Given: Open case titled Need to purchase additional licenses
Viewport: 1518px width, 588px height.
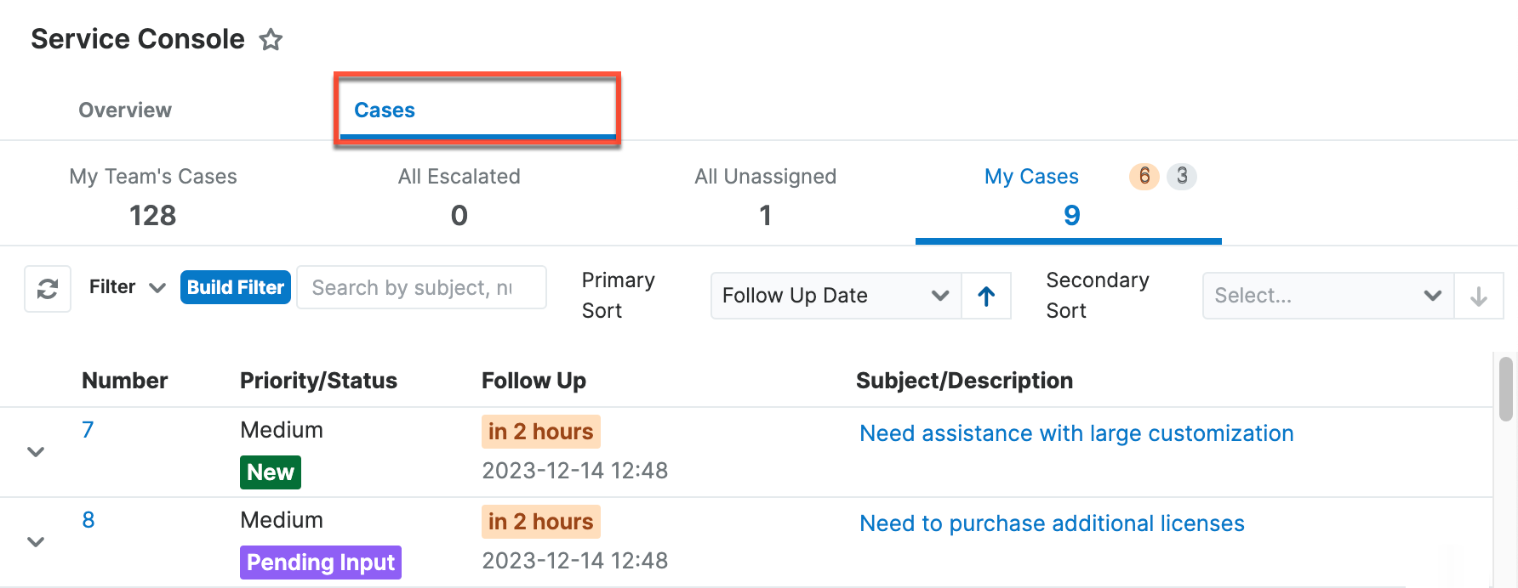Looking at the screenshot, I should pos(1051,523).
